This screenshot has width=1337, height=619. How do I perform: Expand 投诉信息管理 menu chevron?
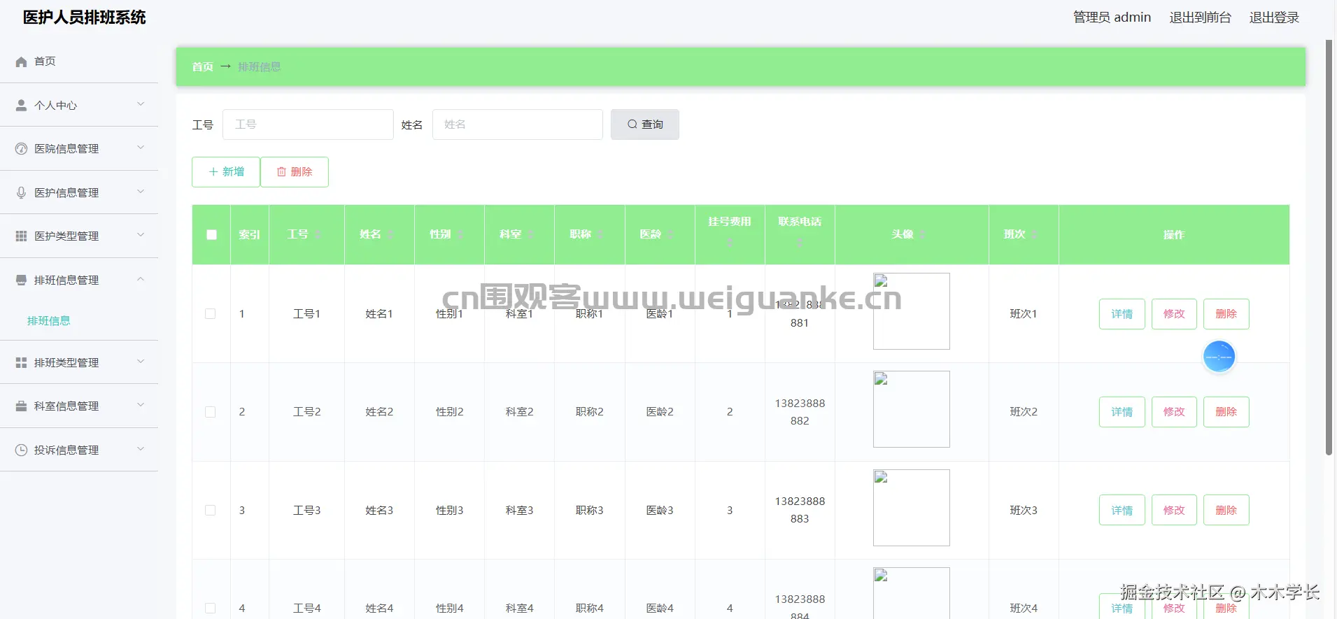pyautogui.click(x=141, y=449)
